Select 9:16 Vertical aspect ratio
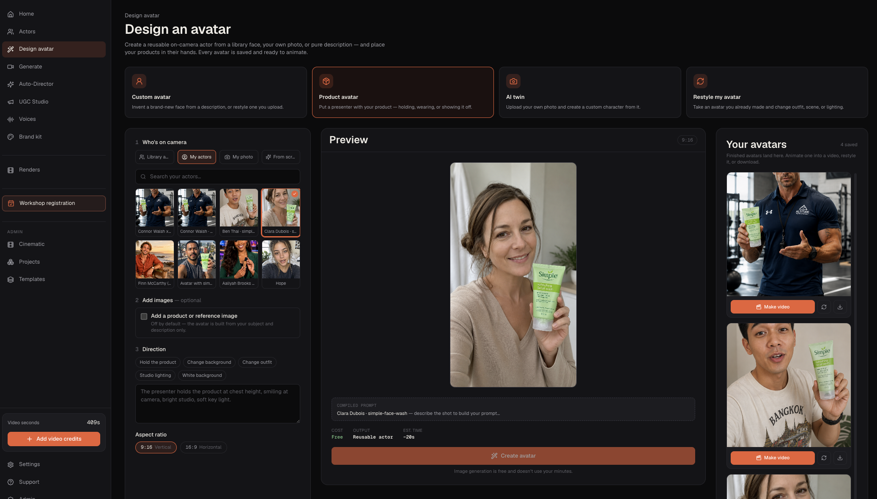The width and height of the screenshot is (877, 499). pyautogui.click(x=156, y=447)
